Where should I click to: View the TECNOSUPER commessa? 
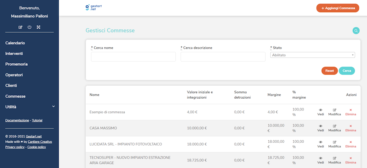point(321,160)
